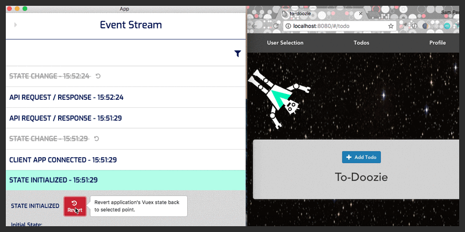The image size is (465, 232).
Task: Open the Todos nav item
Action: click(361, 42)
